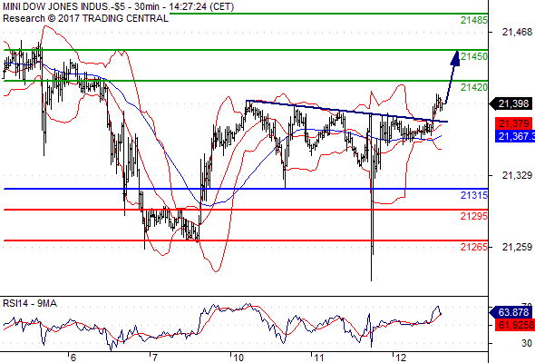535x363 pixels.
Task: Click the red 21295 support label
Action: (x=474, y=216)
